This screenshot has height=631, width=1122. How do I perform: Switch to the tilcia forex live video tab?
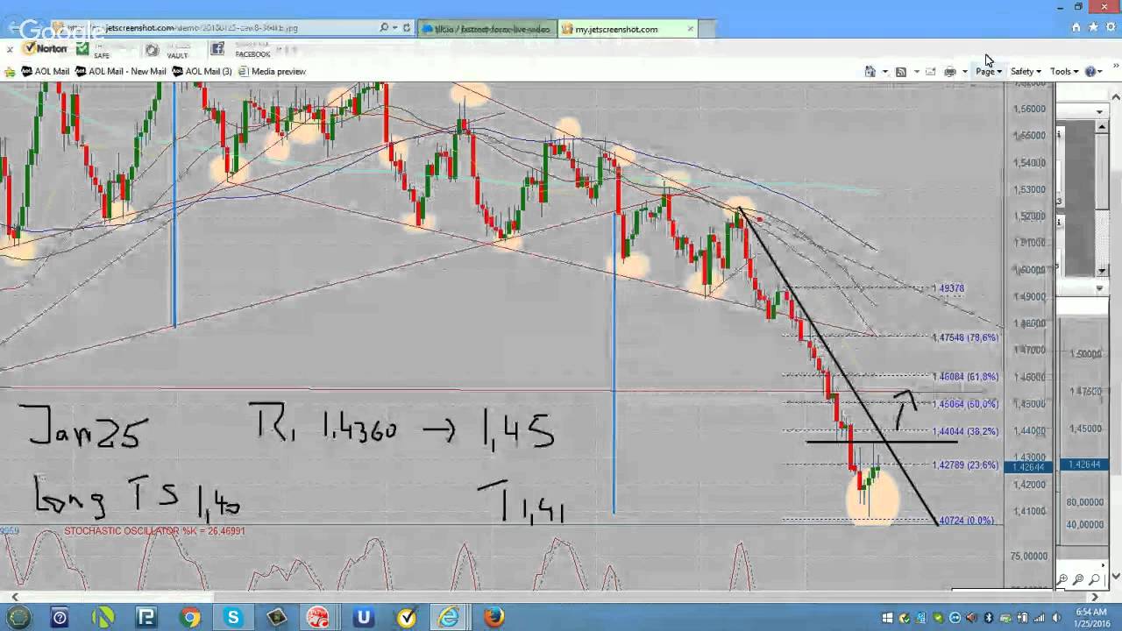[486, 29]
